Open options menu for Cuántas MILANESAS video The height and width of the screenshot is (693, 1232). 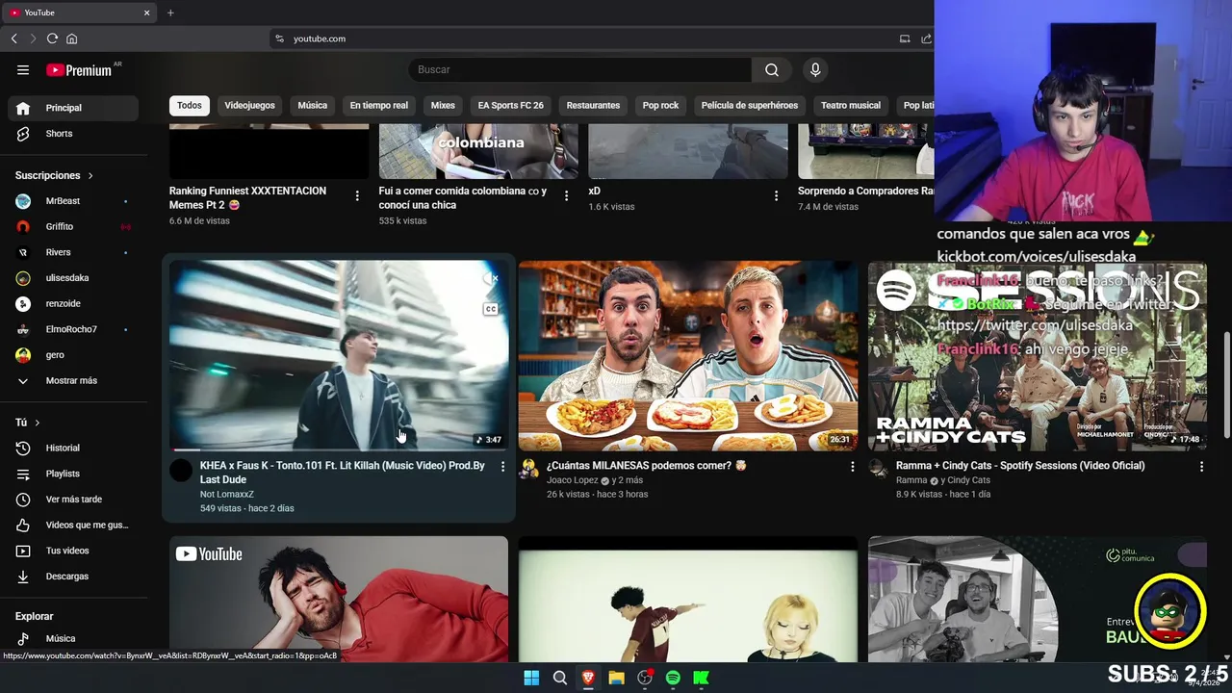(x=852, y=466)
